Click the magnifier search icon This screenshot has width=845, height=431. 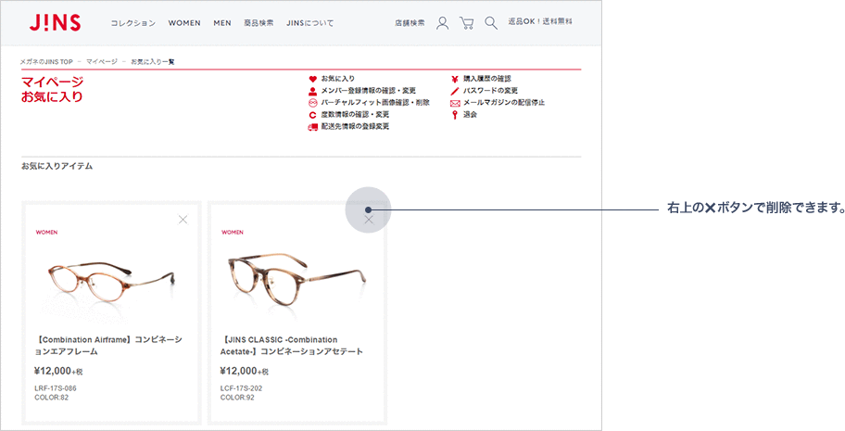click(x=490, y=22)
